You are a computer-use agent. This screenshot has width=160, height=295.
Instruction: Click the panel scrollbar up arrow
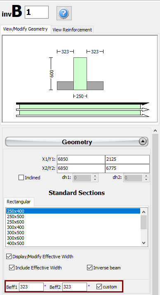coord(155,131)
